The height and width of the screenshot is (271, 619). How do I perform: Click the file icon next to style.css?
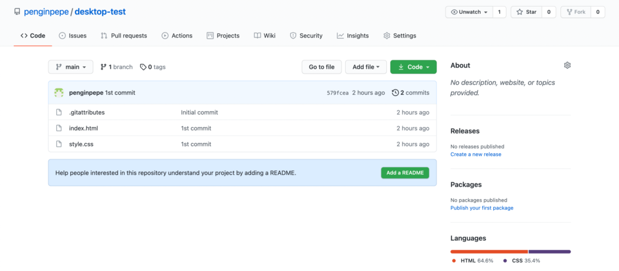tap(59, 144)
